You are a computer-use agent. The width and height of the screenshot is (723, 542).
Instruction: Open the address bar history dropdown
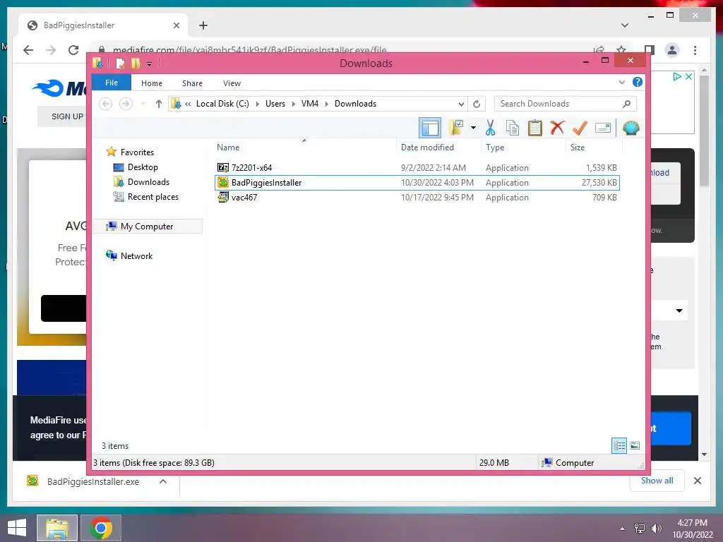[460, 104]
